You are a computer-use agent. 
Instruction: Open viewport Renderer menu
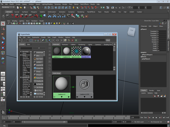pyautogui.click(x=34, y=21)
